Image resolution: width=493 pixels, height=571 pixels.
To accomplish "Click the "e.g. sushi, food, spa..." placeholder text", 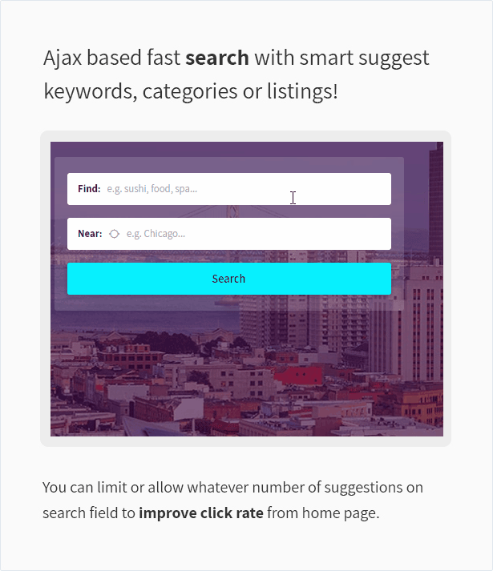I will [152, 189].
